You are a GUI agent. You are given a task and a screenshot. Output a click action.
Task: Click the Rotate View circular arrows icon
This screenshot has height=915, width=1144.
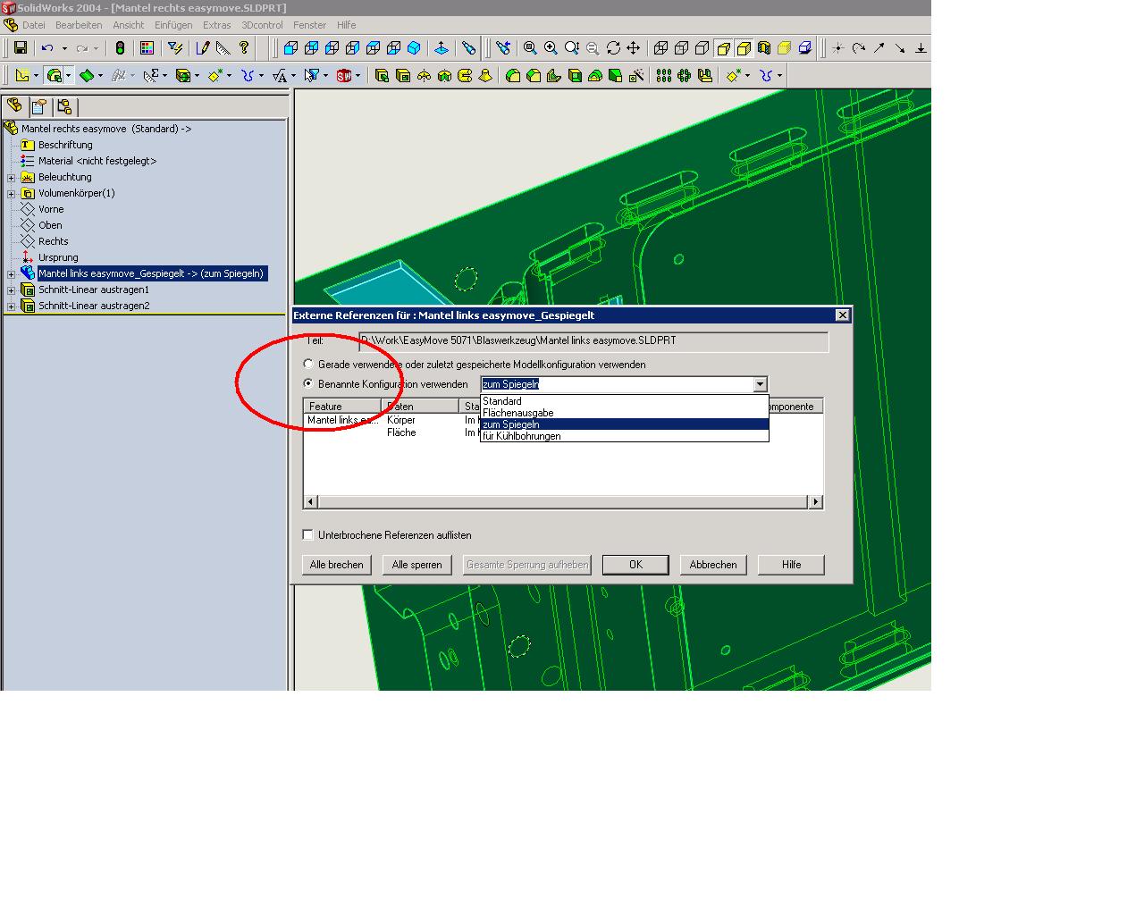(x=613, y=48)
